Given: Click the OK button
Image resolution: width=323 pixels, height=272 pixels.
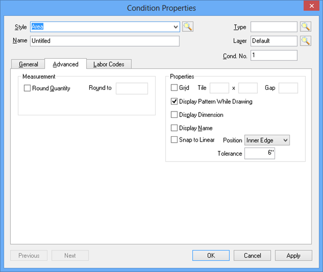Looking at the screenshot, I should tap(210, 255).
